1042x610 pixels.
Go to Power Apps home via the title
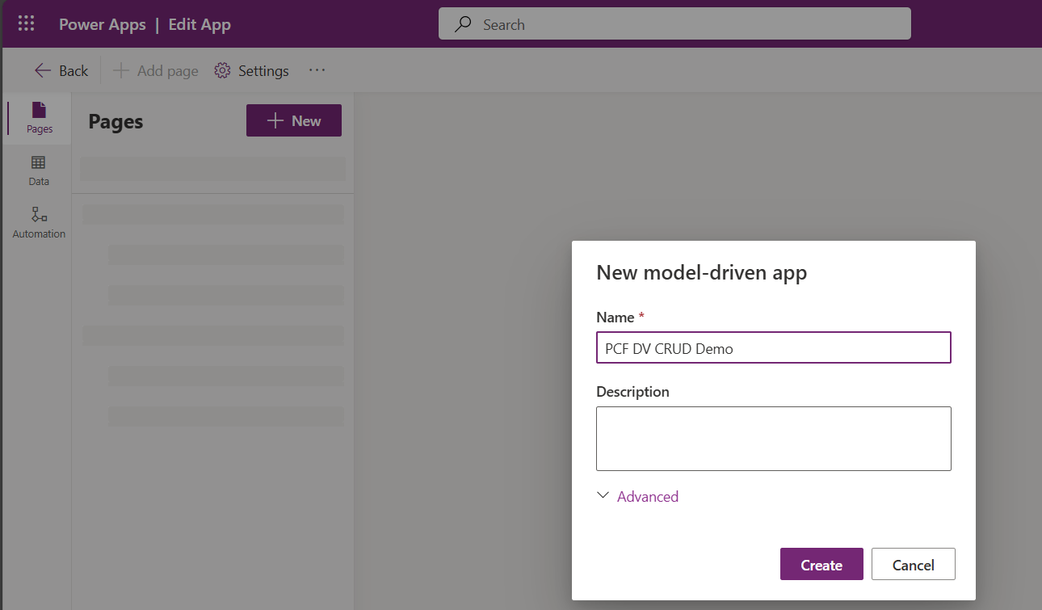102,24
